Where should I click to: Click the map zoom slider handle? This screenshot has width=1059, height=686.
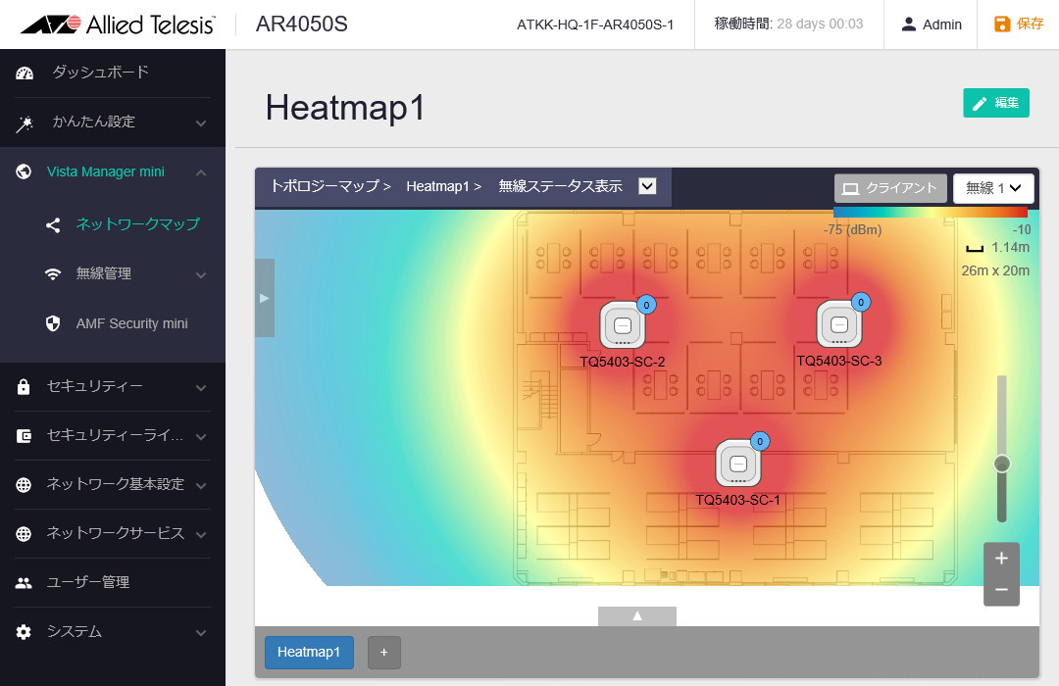(x=1001, y=464)
